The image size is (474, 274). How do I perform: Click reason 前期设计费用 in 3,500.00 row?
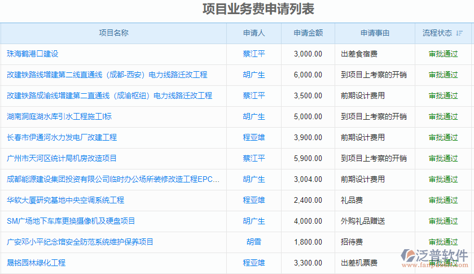[x=363, y=95]
